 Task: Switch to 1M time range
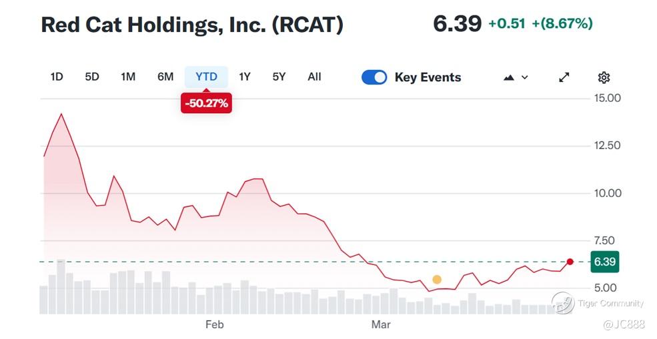coord(128,77)
